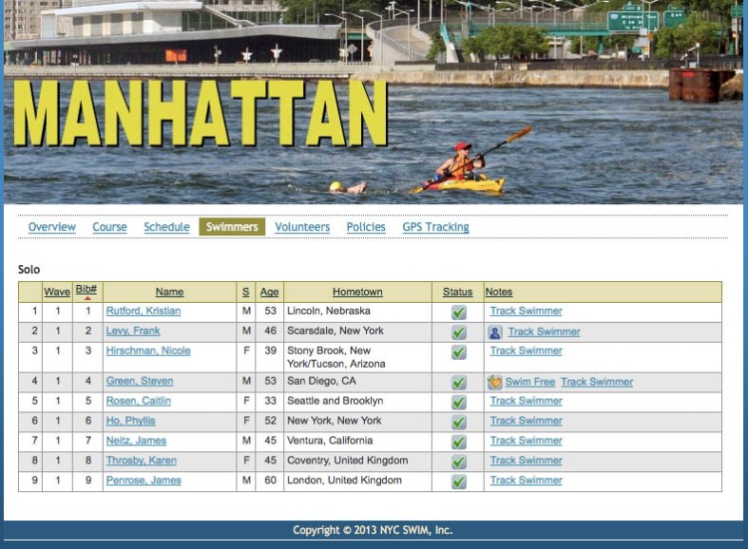Open the Volunteers tab
This screenshot has width=748, height=549.
point(302,227)
